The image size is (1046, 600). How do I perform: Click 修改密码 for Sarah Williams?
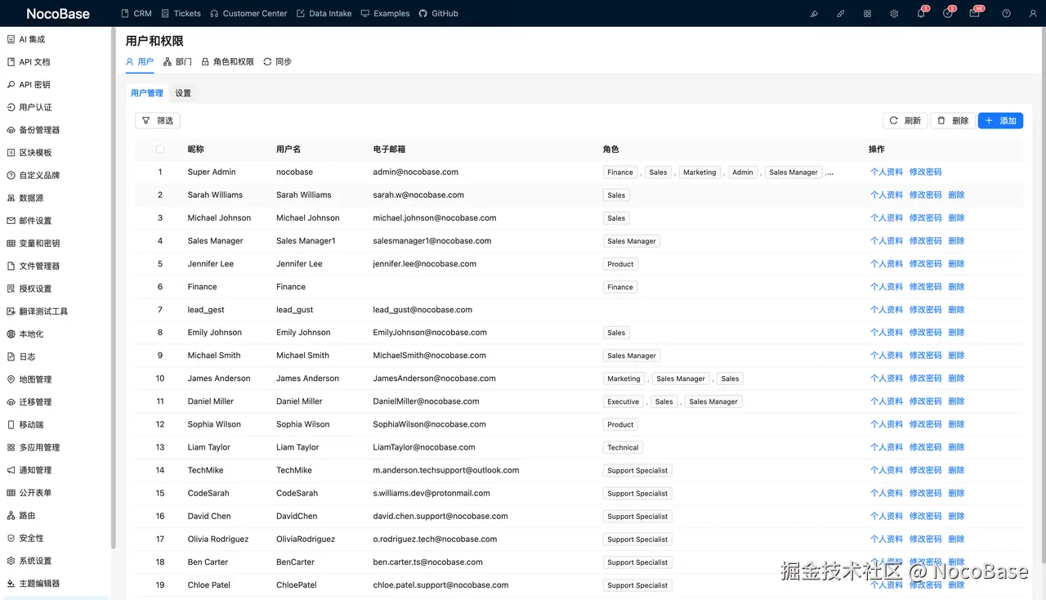click(x=926, y=195)
